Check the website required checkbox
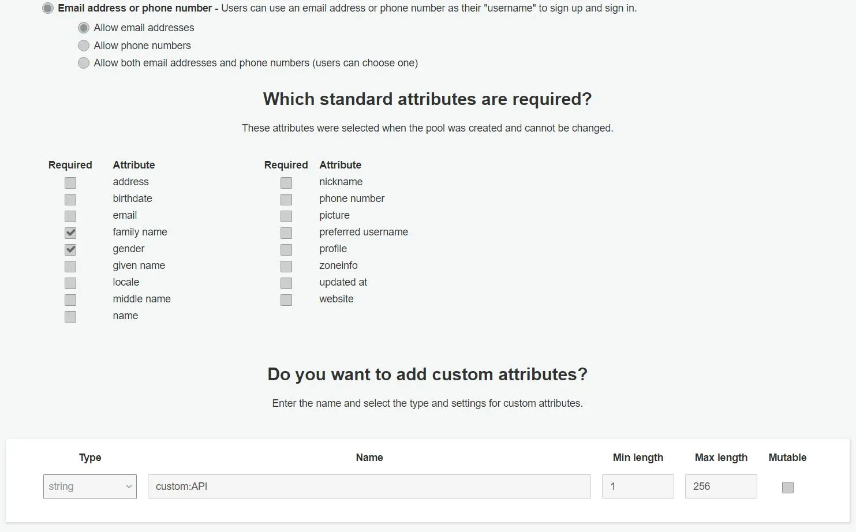 tap(286, 300)
